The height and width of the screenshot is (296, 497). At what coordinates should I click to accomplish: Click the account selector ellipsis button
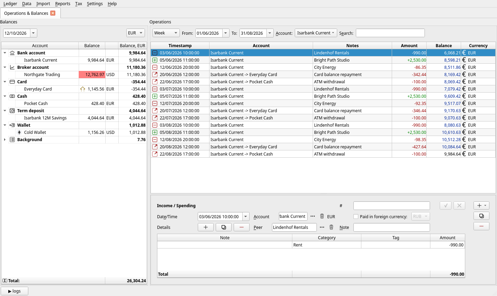pos(313,216)
